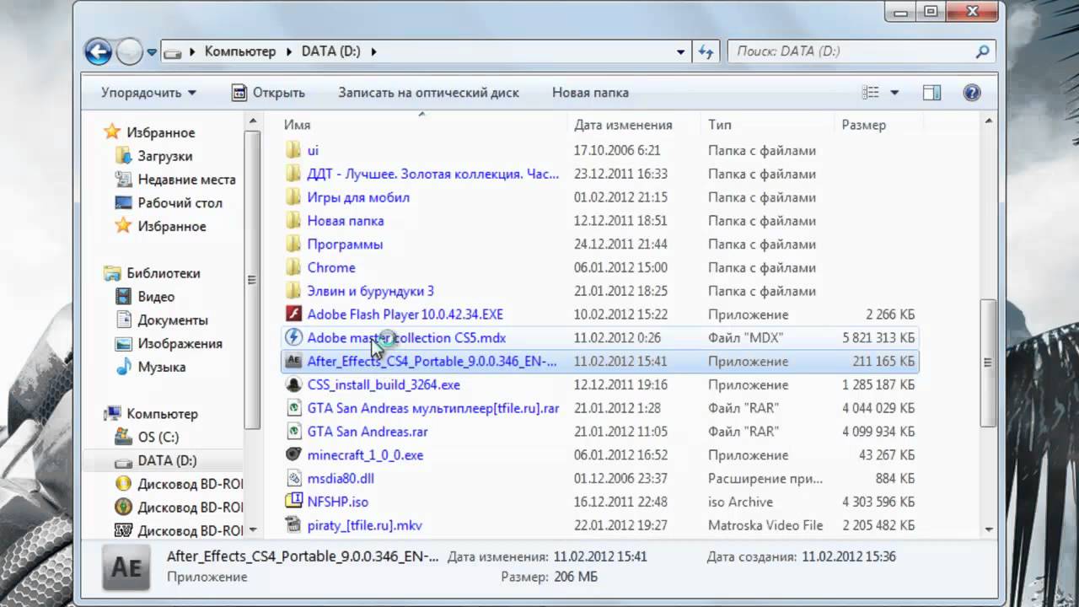Image resolution: width=1079 pixels, height=607 pixels.
Task: Open recent pages dropdown next to forward button
Action: point(152,51)
